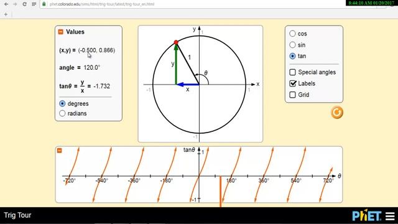The height and width of the screenshot is (224, 398).
Task: Click the angle value 120.0°
Action: [92, 68]
